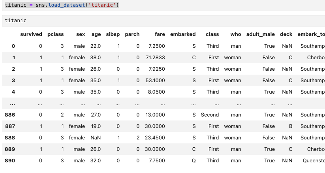Image resolution: width=325 pixels, height=173 pixels.
Task: Click fare value 71.2833
Action: 155,57
